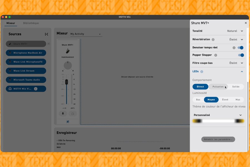This screenshot has width=250, height=167.
Task: Set LED brightness to Max
Action: [238, 100]
